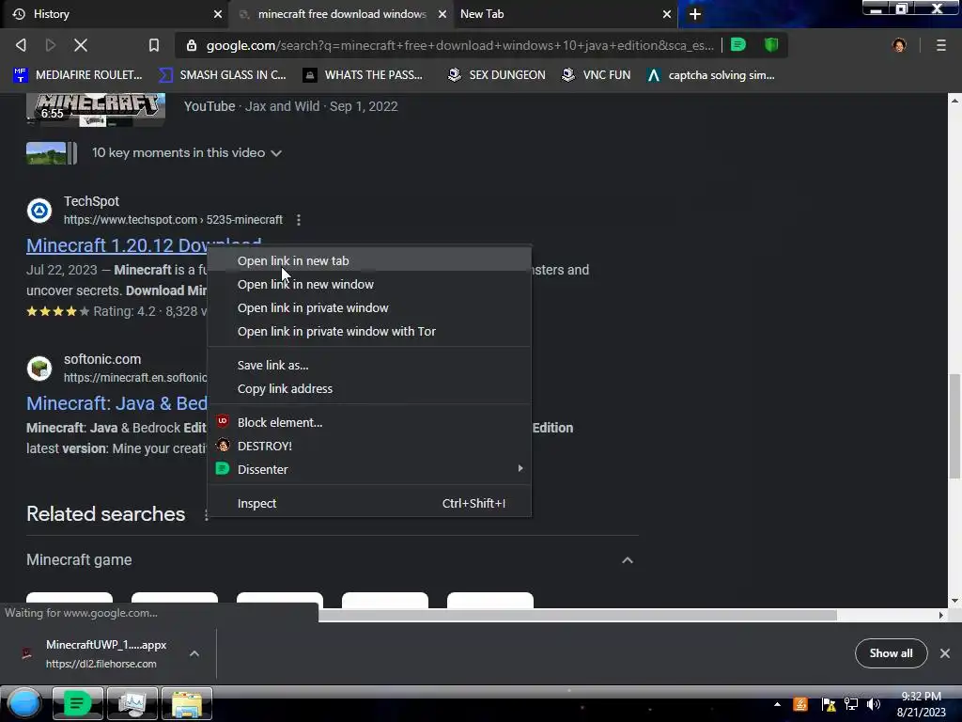Viewport: 962px width, 722px height.
Task: Bookmark this page with the bookmark icon
Action: coord(154,45)
